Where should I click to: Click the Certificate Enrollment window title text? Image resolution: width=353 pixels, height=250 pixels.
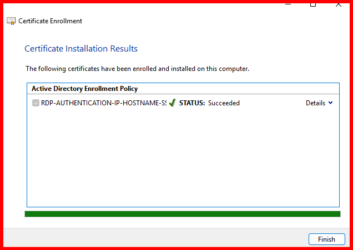click(50, 21)
